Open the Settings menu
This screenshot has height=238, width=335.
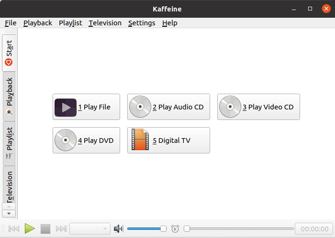(x=142, y=23)
